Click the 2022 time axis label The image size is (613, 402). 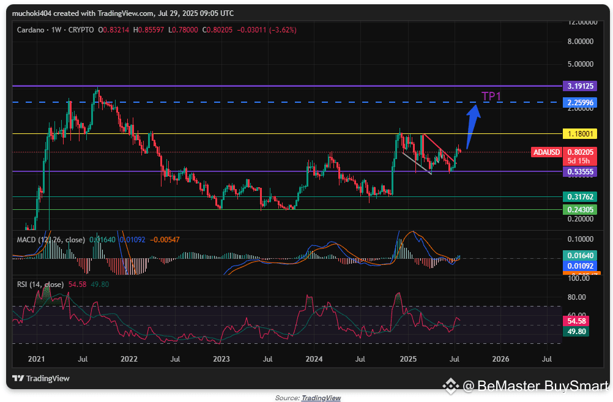[x=129, y=359]
